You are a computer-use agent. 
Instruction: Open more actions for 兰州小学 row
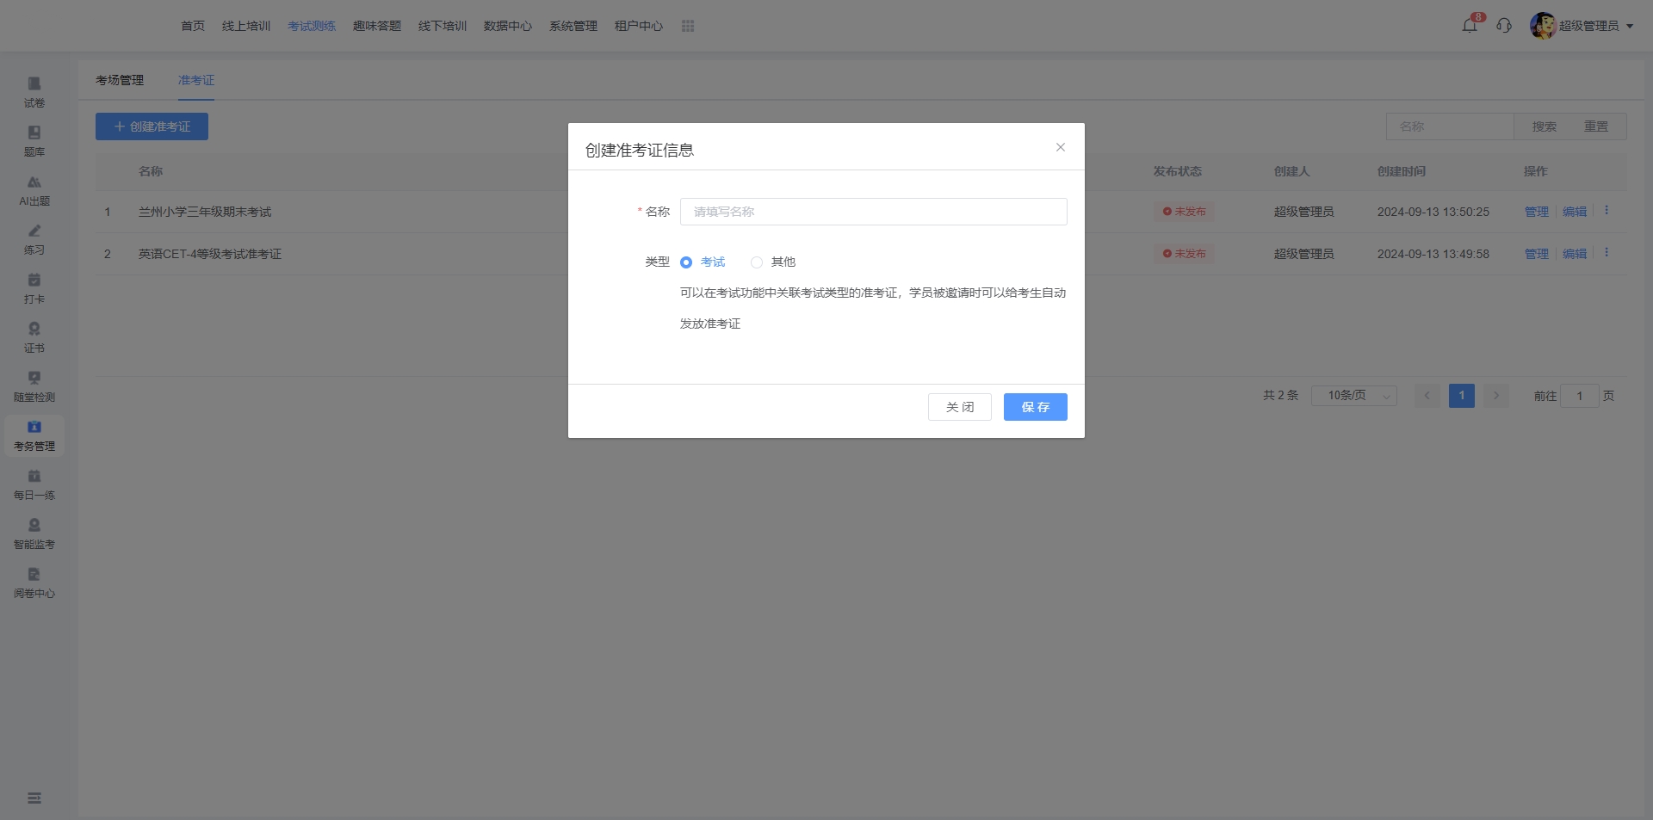(x=1607, y=211)
